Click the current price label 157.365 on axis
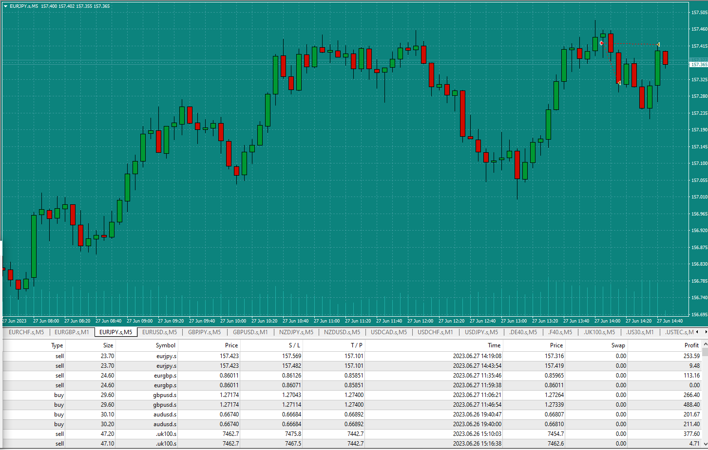Image resolution: width=708 pixels, height=450 pixels. tap(699, 64)
